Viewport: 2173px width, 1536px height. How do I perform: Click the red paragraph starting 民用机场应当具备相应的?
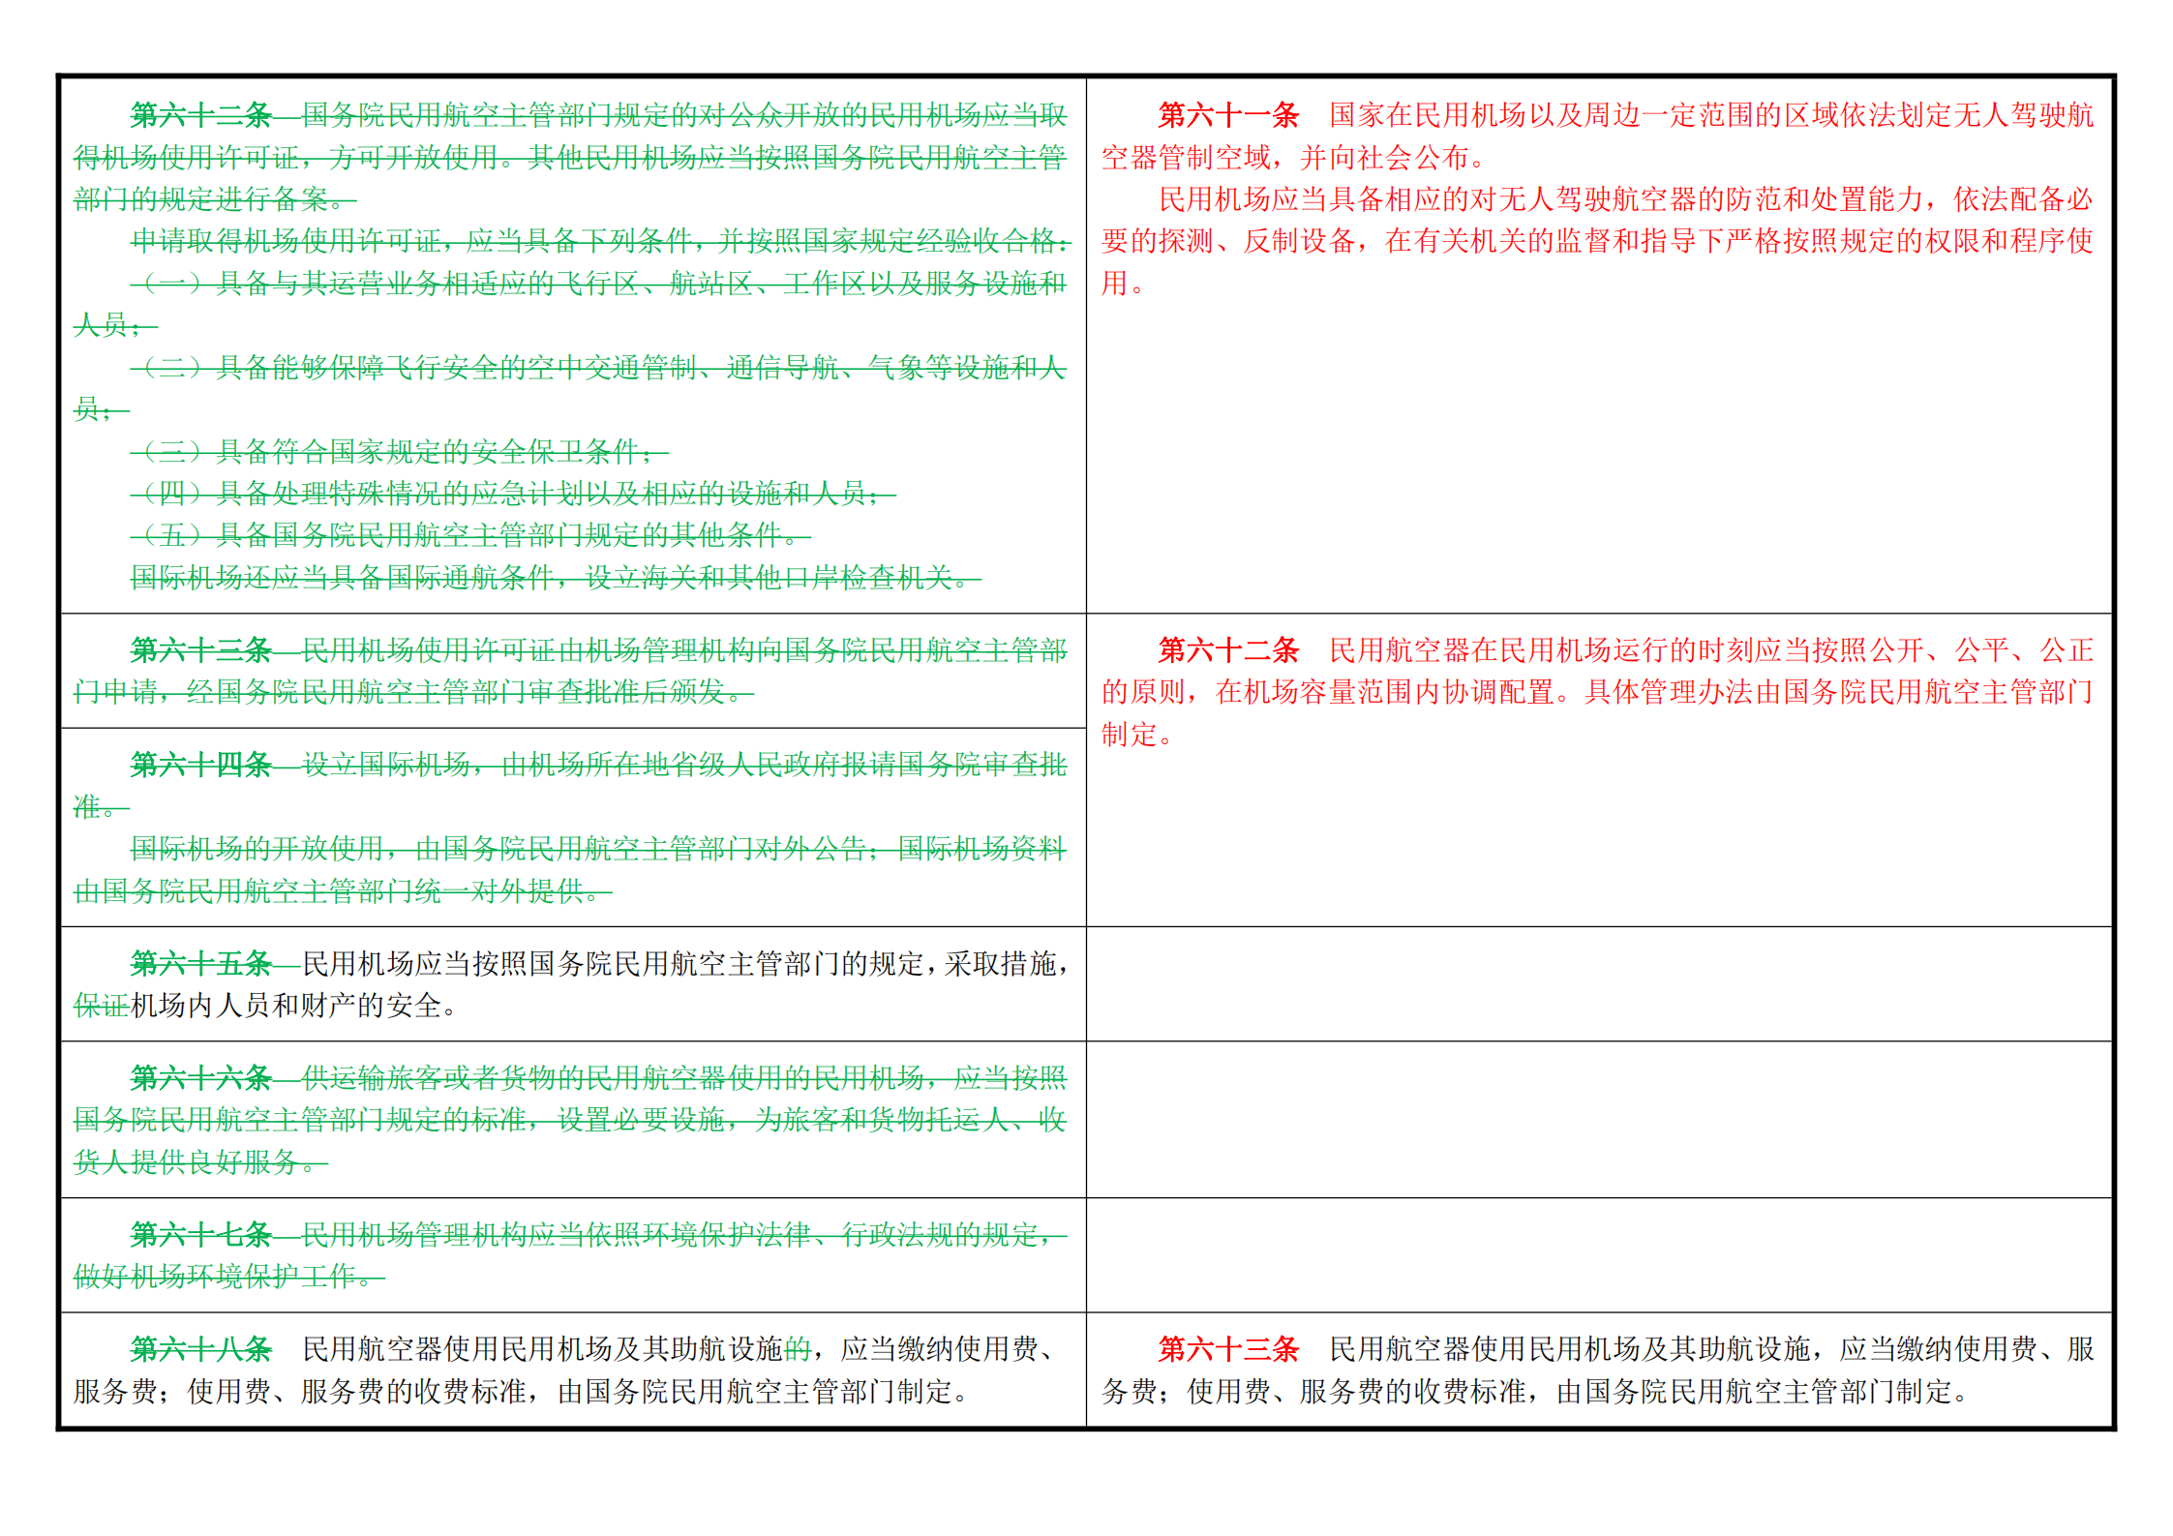tap(1597, 241)
